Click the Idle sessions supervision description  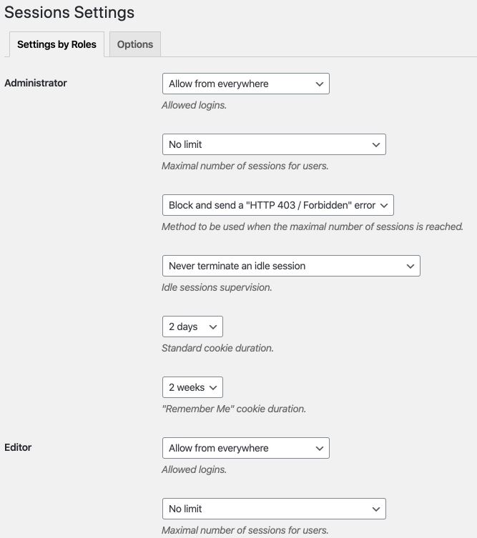(x=217, y=287)
